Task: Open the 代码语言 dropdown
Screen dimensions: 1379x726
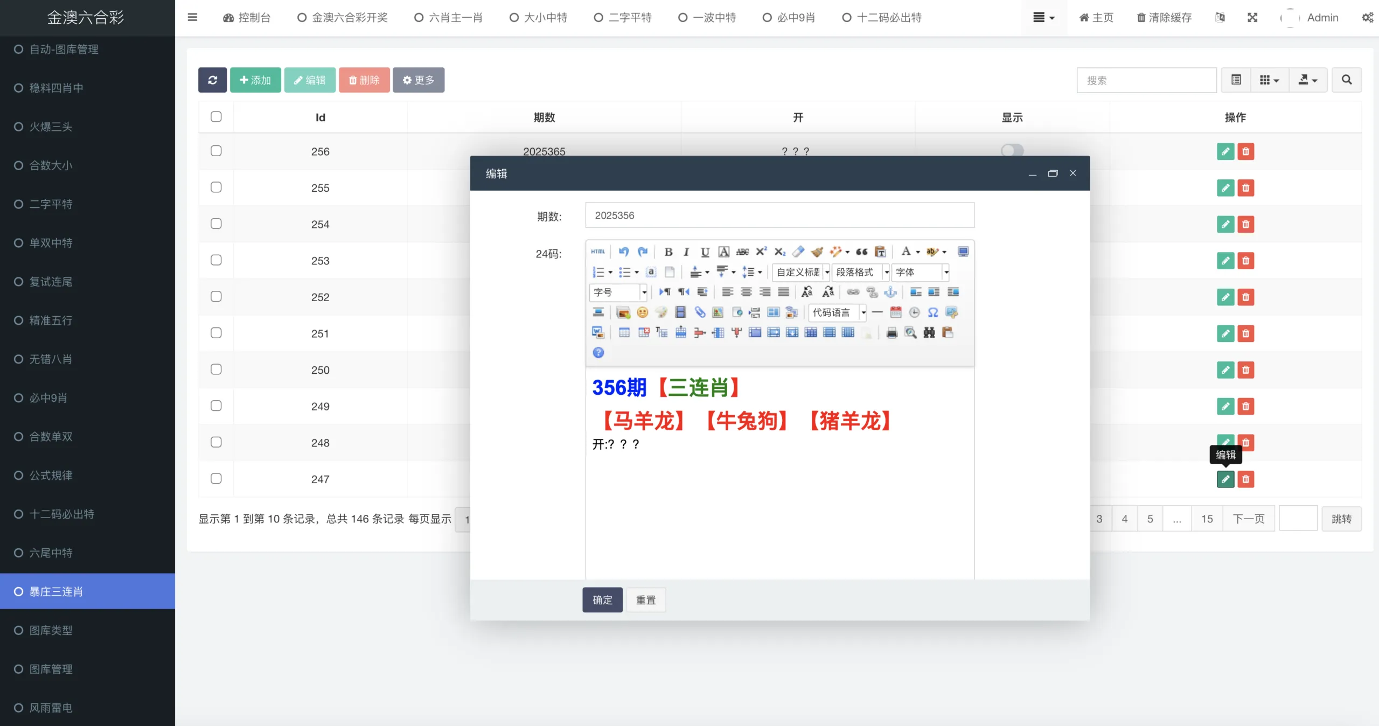Action: point(838,312)
